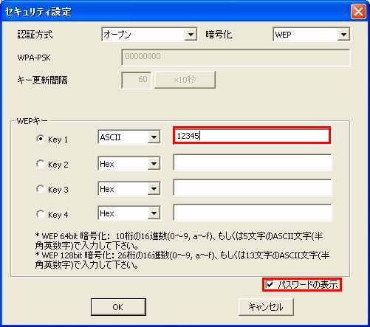The image size is (370, 327).
Task: Open the 認証方式 dropdown showing オープン
Action: coord(149,35)
